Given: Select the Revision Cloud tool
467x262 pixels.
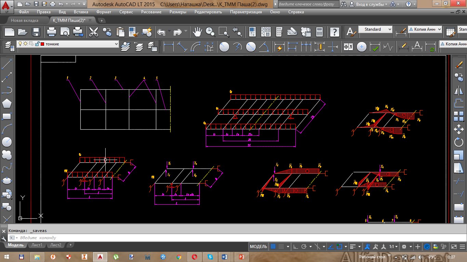Looking at the screenshot, I should 7,155.
